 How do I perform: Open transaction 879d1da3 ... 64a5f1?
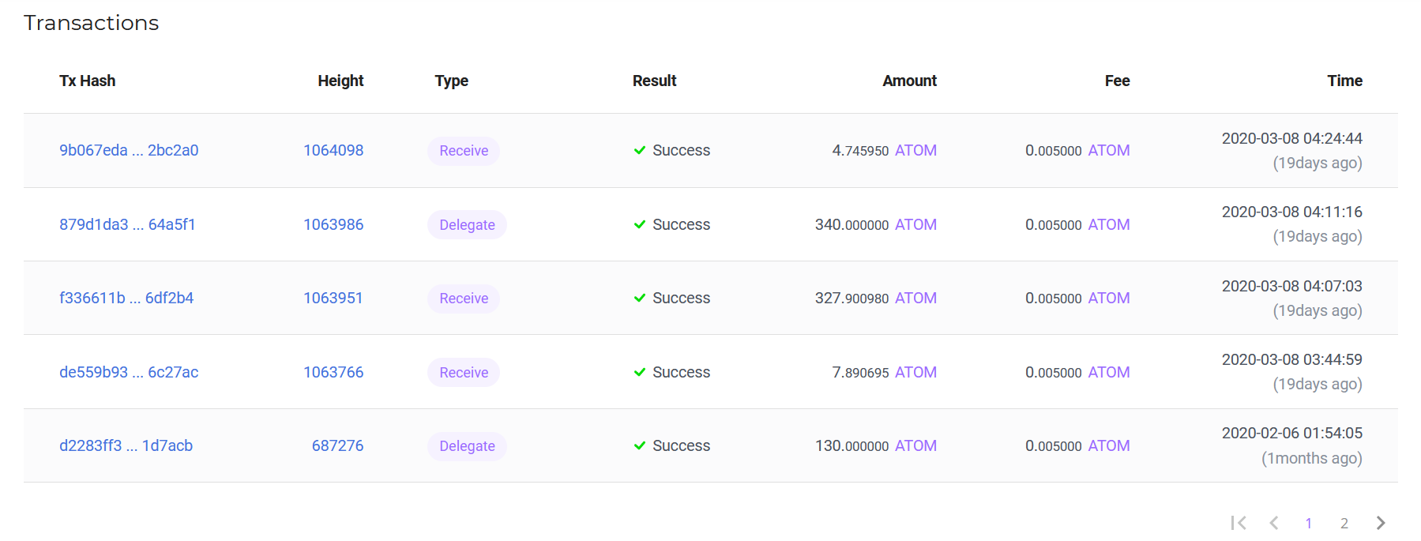127,224
